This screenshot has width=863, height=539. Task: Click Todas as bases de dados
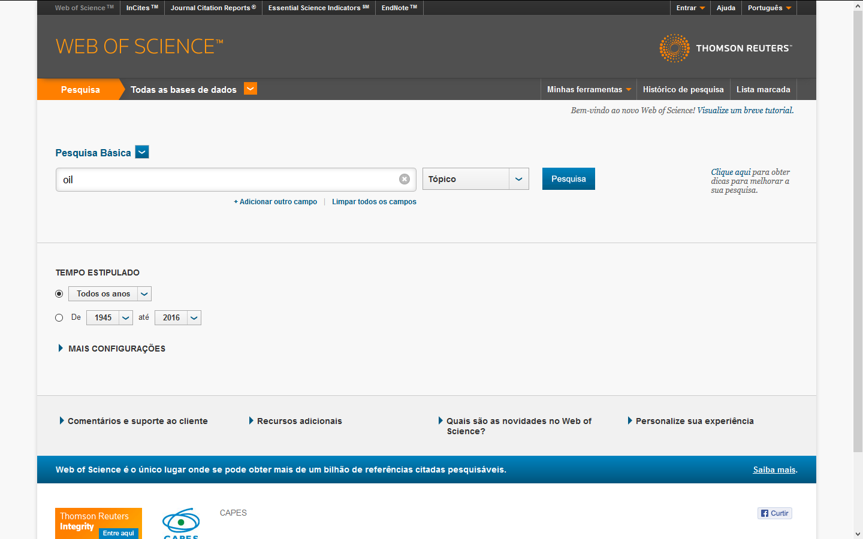[183, 89]
